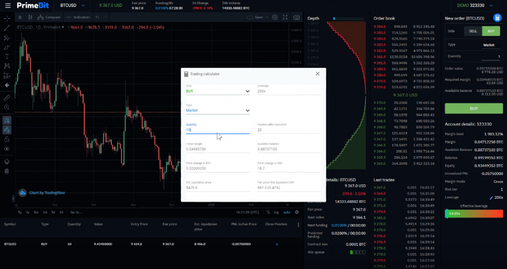Open the Compare symbols dialog
The image size is (507, 269).
pyautogui.click(x=49, y=17)
